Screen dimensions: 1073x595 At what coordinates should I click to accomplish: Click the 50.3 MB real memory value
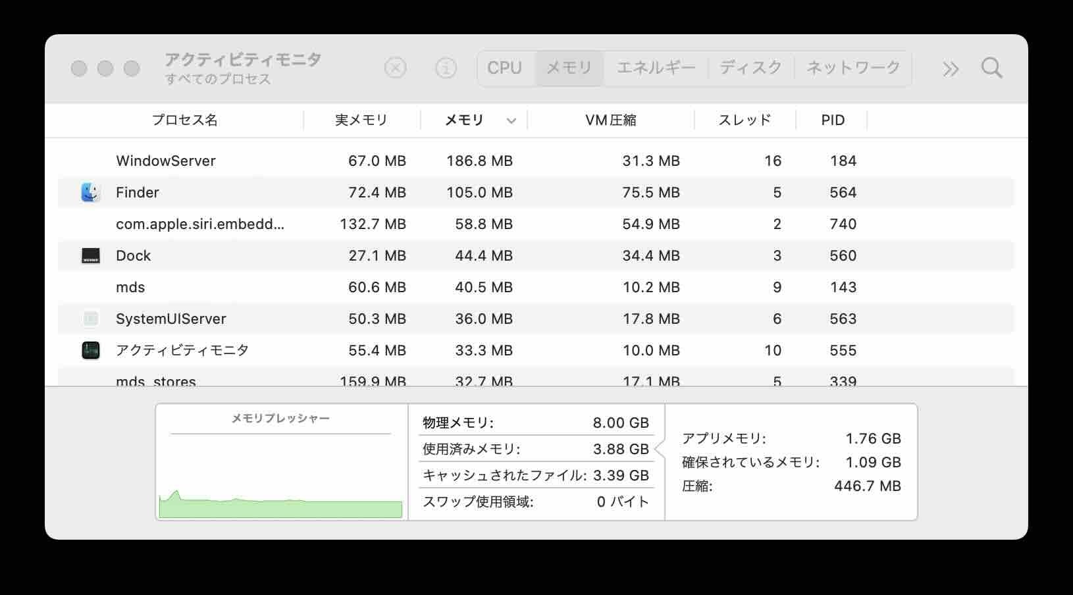click(377, 319)
